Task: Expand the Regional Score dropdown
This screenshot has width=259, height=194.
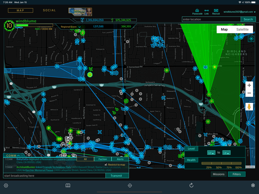Action: pyautogui.click(x=80, y=27)
